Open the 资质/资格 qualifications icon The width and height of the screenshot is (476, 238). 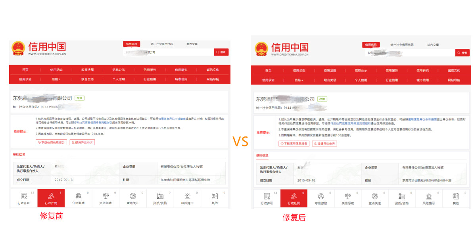160,196
